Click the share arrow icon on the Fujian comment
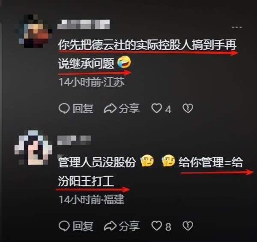 tap(110, 226)
